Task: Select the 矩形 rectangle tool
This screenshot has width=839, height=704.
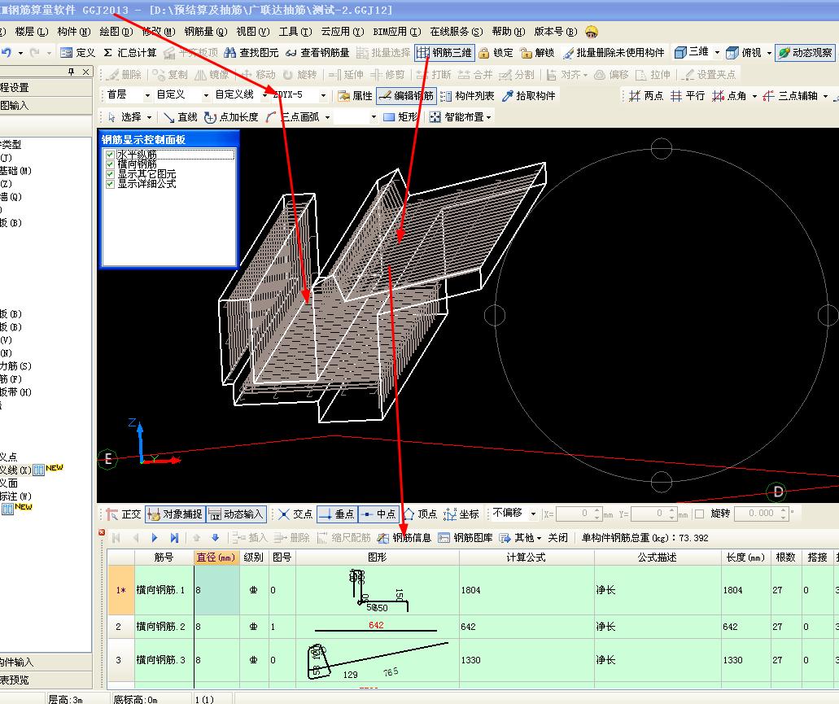Action: pos(400,117)
